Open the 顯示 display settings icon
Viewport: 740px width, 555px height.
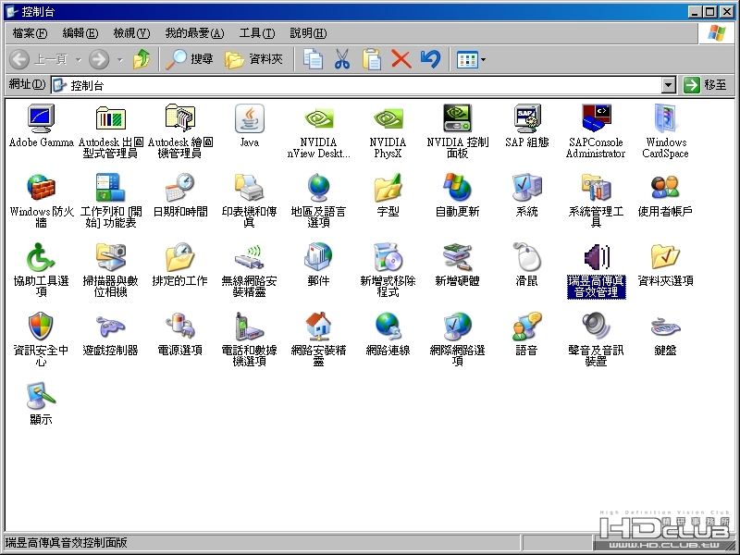pyautogui.click(x=41, y=397)
